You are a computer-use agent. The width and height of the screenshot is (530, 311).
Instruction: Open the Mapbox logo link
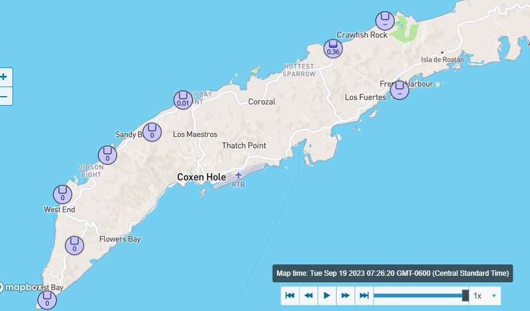pos(21,287)
